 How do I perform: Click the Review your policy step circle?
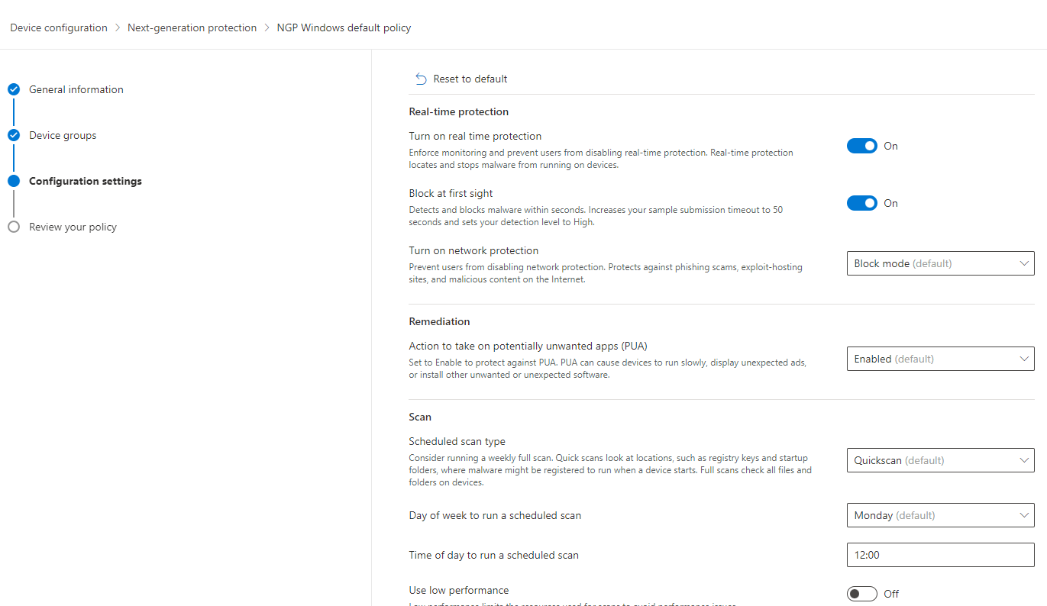[x=14, y=227]
